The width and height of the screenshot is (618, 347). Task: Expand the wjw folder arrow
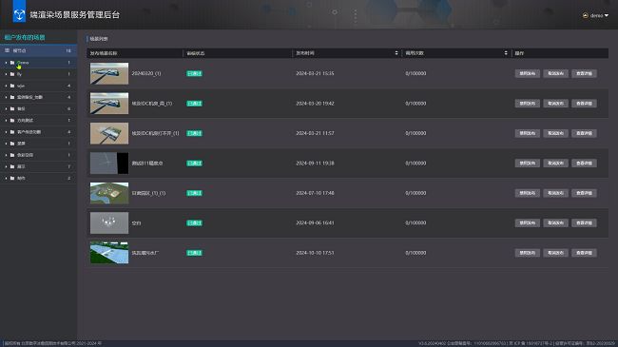[6, 86]
